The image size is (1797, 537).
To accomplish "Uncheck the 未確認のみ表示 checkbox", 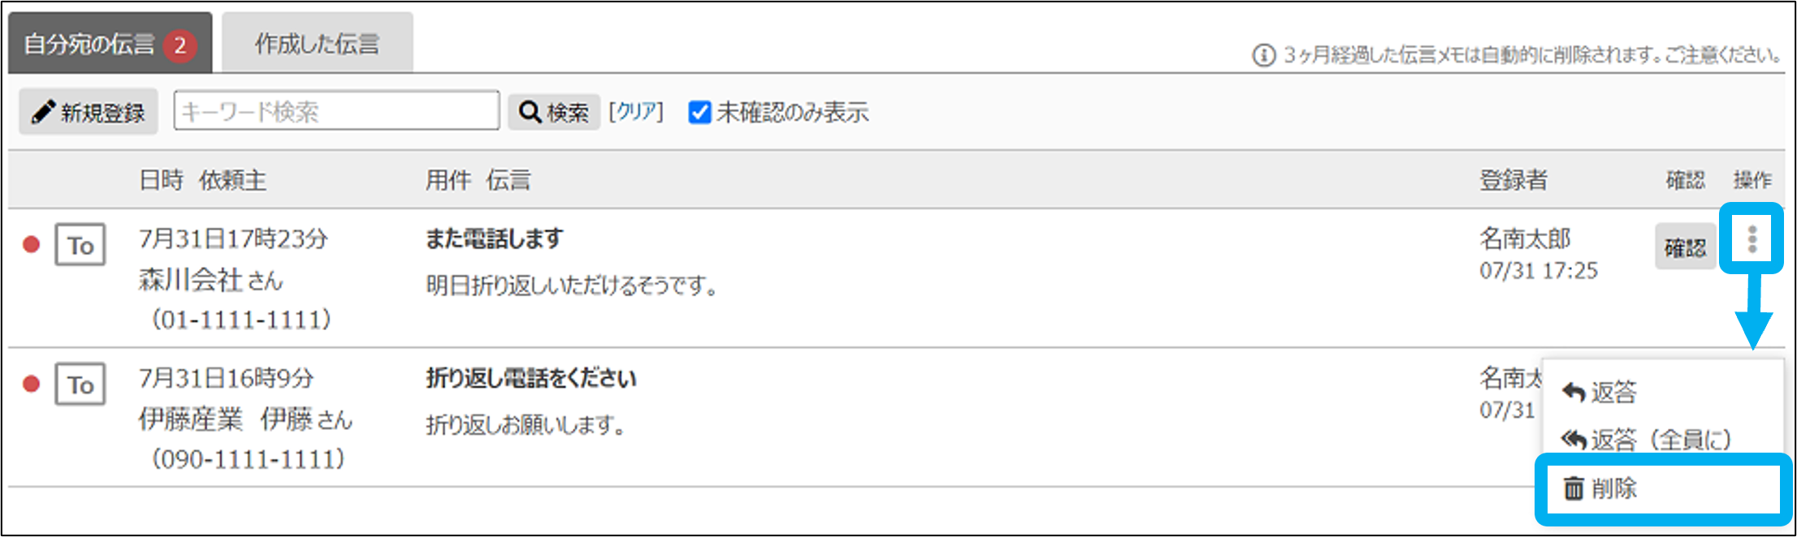I will [x=699, y=112].
